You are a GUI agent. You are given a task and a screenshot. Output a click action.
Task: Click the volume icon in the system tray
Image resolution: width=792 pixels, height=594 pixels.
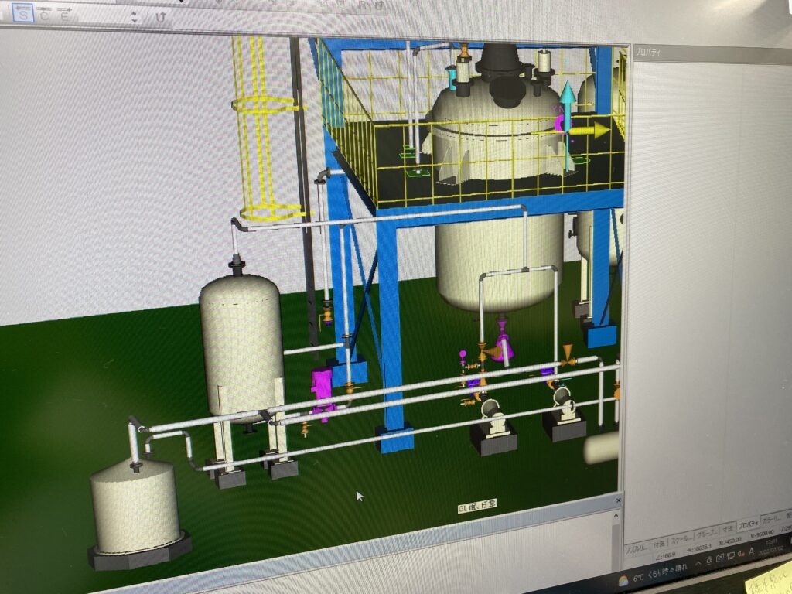741,554
